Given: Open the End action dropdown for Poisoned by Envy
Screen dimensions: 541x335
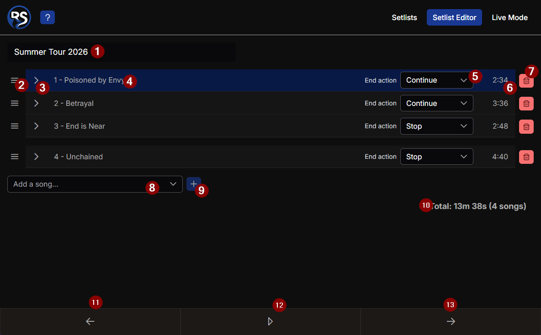Looking at the screenshot, I should pos(436,80).
